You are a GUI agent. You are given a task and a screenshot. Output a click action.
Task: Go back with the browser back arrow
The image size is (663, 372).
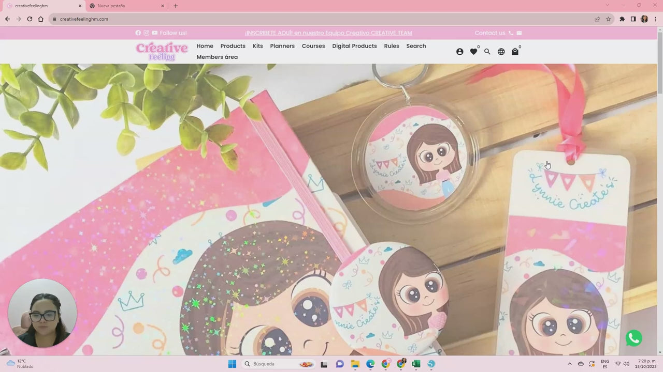point(7,19)
